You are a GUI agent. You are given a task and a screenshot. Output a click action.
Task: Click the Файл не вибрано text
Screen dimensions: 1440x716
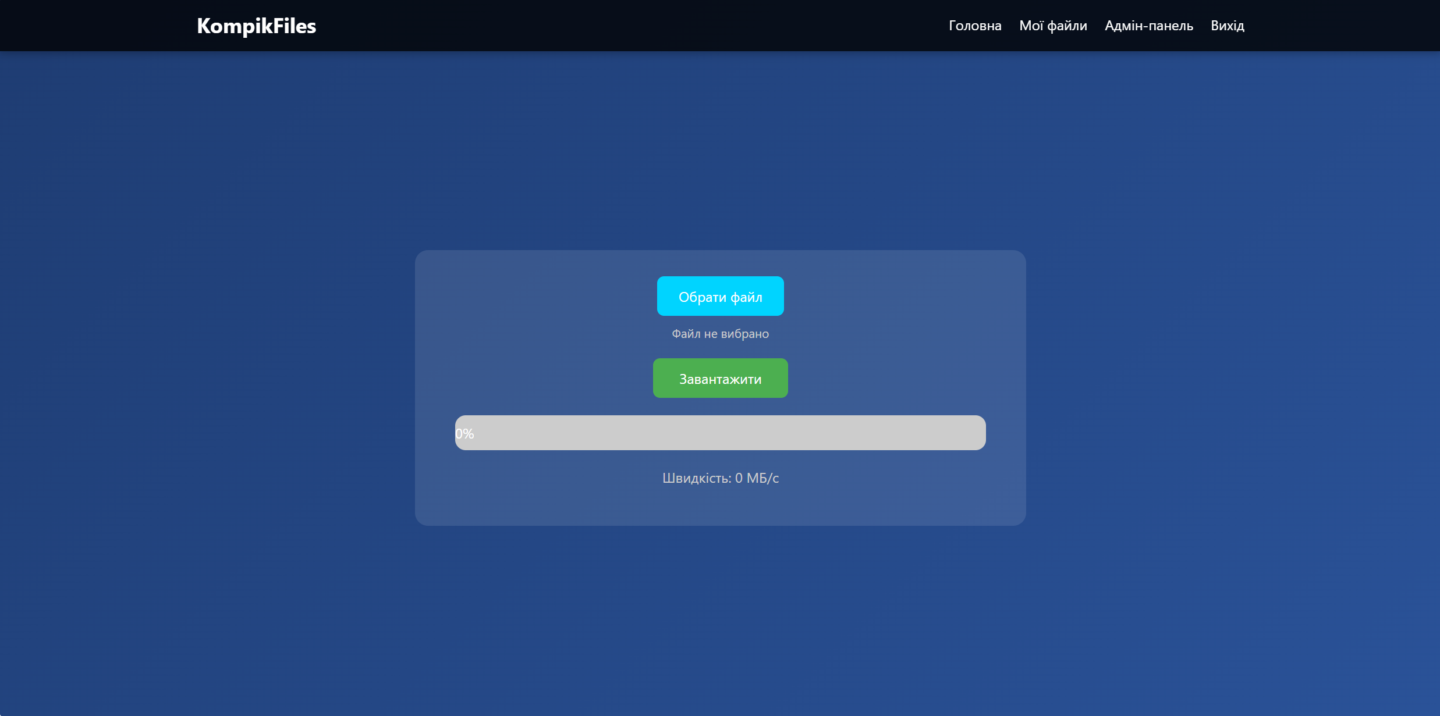coord(720,334)
